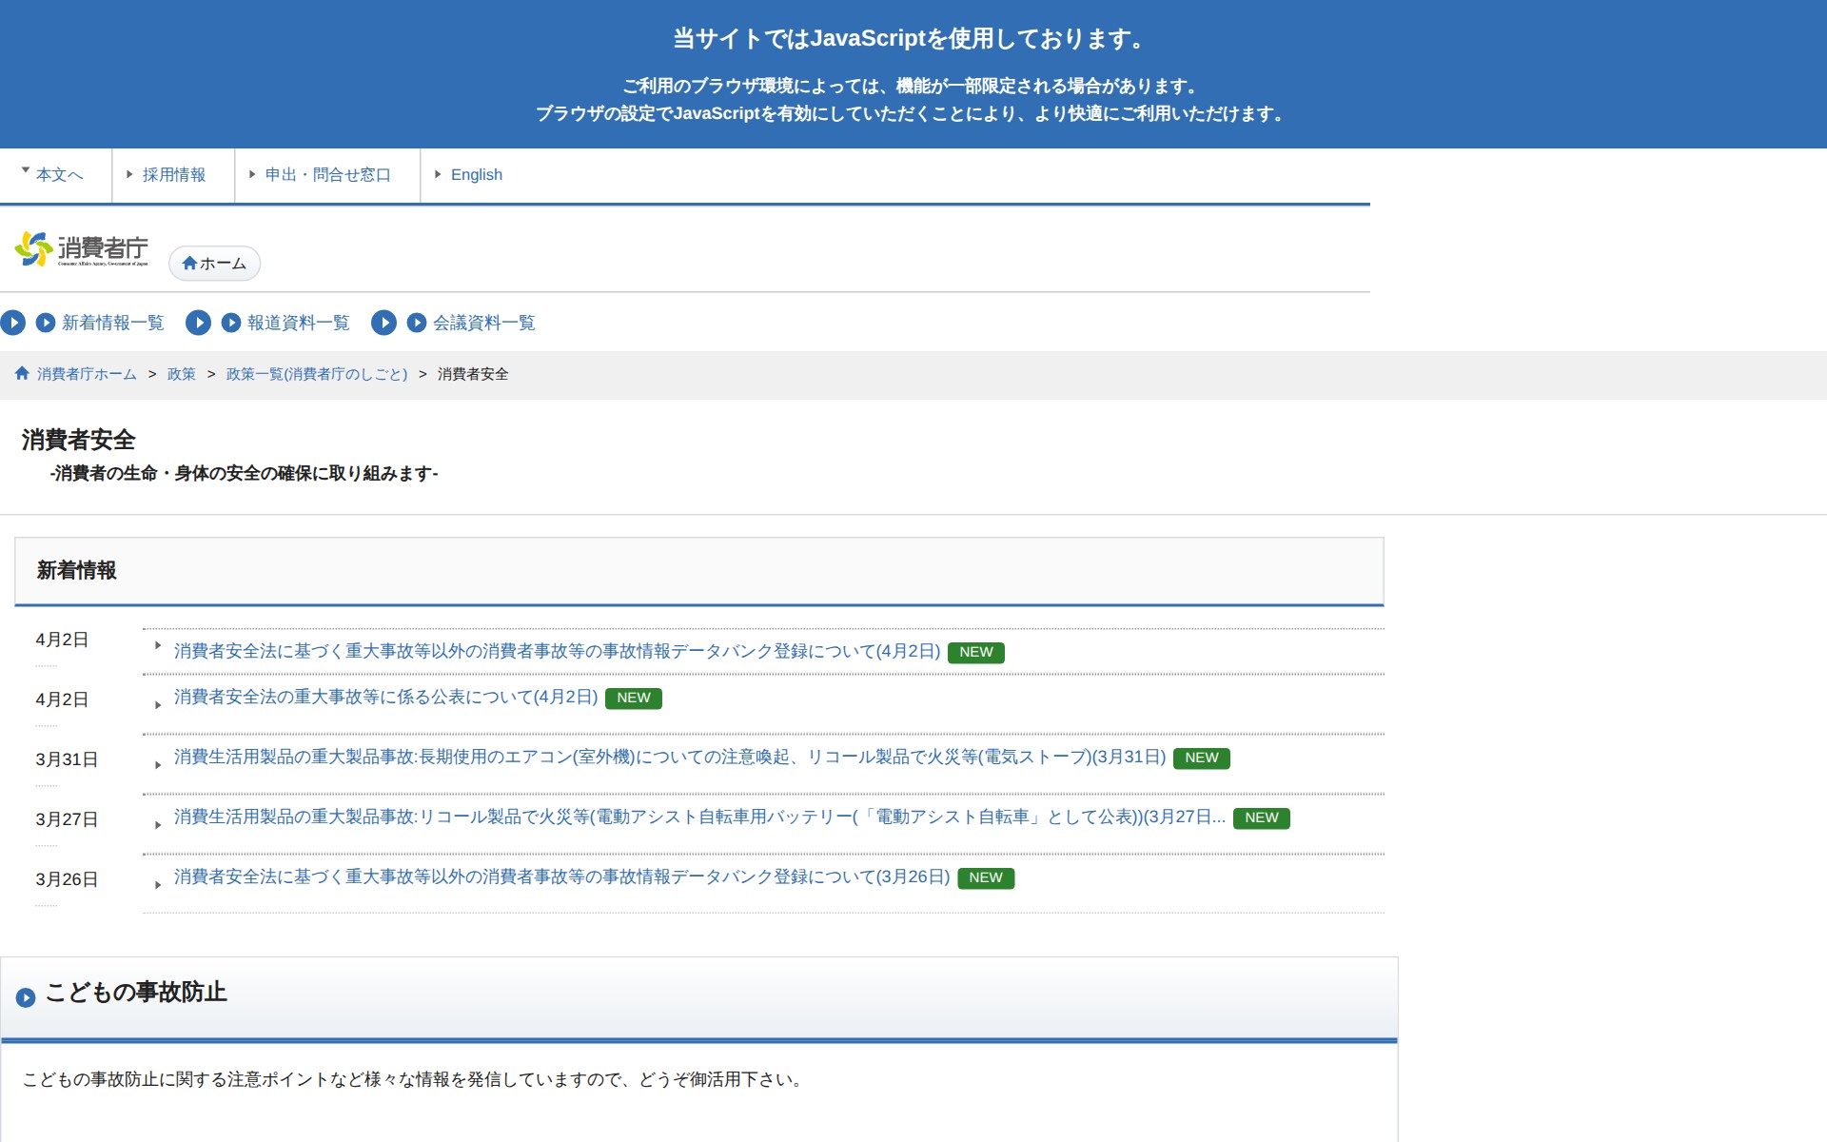Switch to the English page
The image size is (1827, 1142).
pyautogui.click(x=477, y=174)
